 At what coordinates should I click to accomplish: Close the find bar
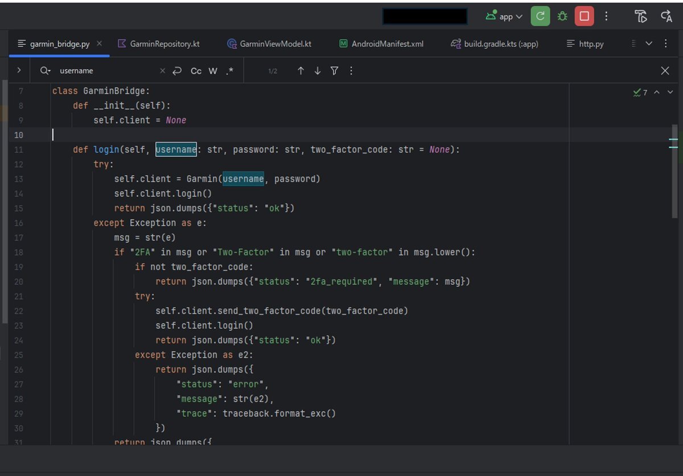(x=665, y=71)
